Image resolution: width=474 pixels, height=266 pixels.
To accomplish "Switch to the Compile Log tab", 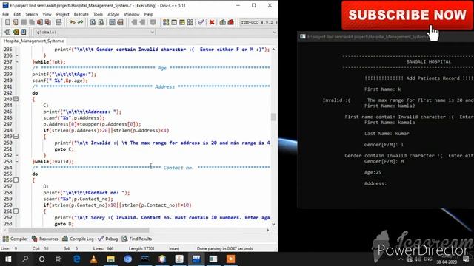I will 78,239.
